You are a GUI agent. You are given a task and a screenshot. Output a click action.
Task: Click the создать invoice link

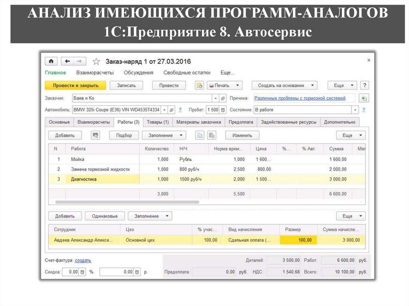tap(83, 261)
